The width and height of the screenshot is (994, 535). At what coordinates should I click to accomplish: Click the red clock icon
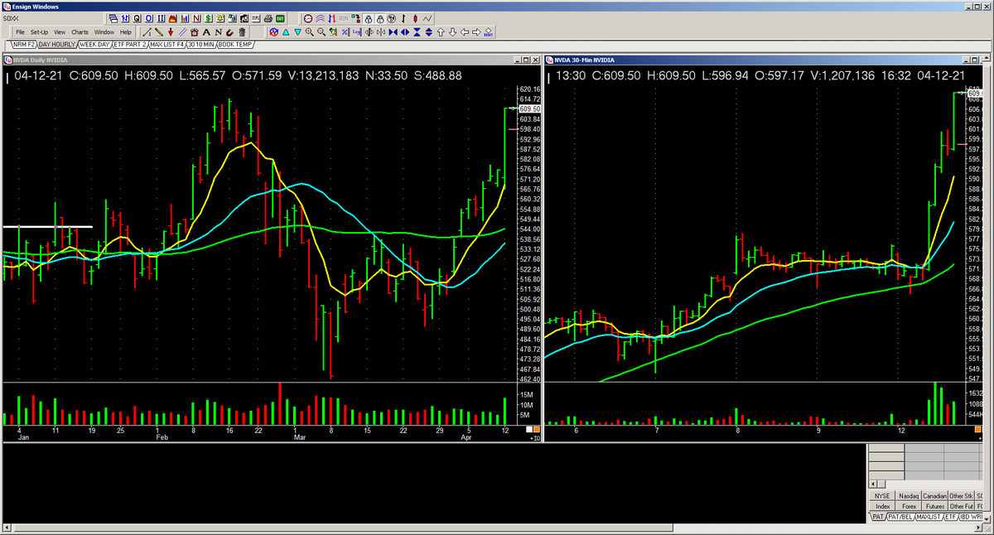pyautogui.click(x=308, y=18)
